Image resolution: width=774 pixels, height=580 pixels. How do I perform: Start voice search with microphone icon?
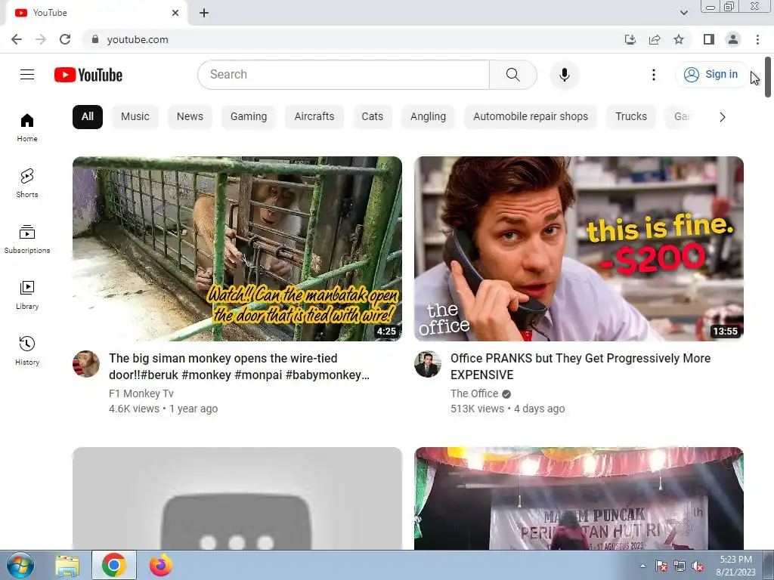(564, 75)
